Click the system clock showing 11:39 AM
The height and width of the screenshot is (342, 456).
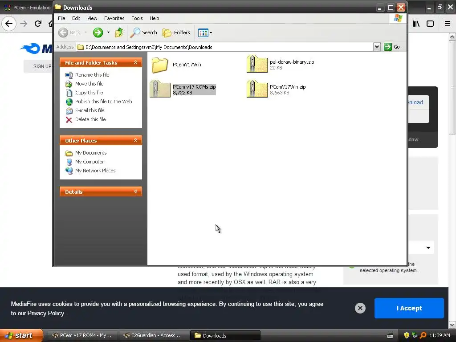click(440, 336)
